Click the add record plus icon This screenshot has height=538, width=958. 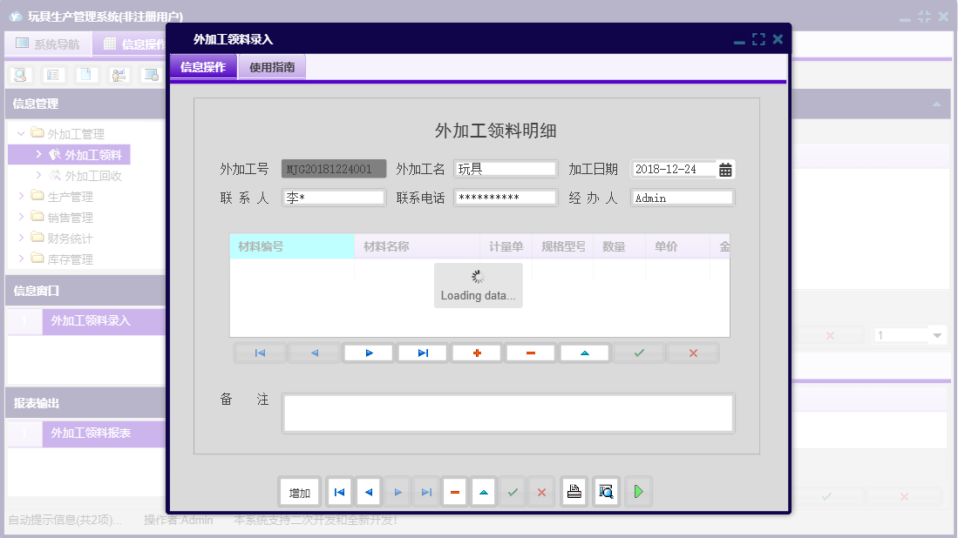(x=476, y=353)
